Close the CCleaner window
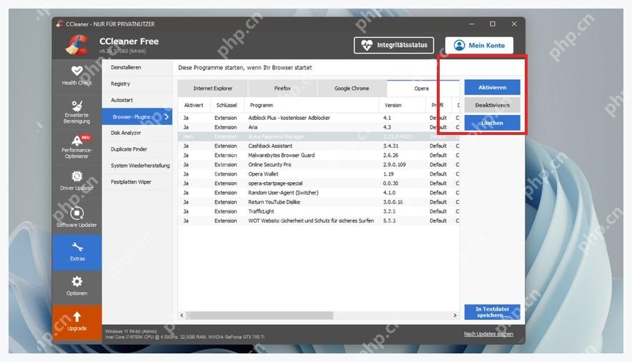Image resolution: width=632 pixels, height=362 pixels. pyautogui.click(x=514, y=24)
